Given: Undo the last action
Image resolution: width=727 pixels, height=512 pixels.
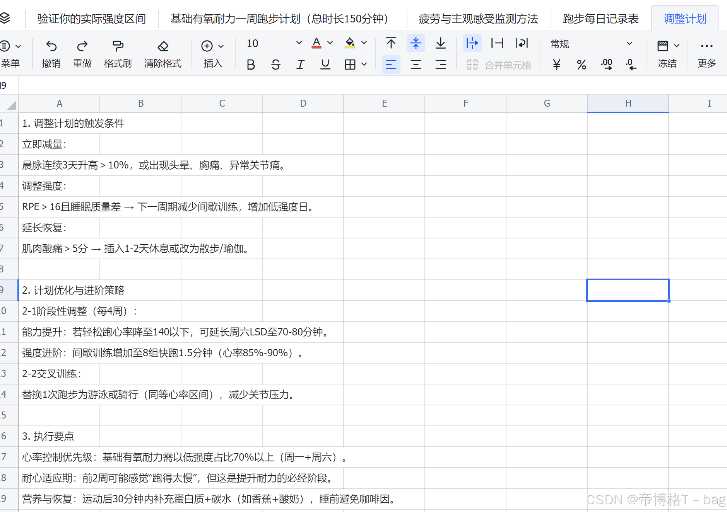Looking at the screenshot, I should pos(51,53).
